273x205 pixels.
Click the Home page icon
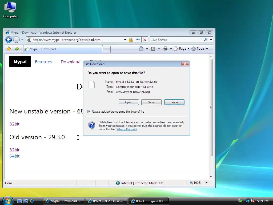(141, 49)
